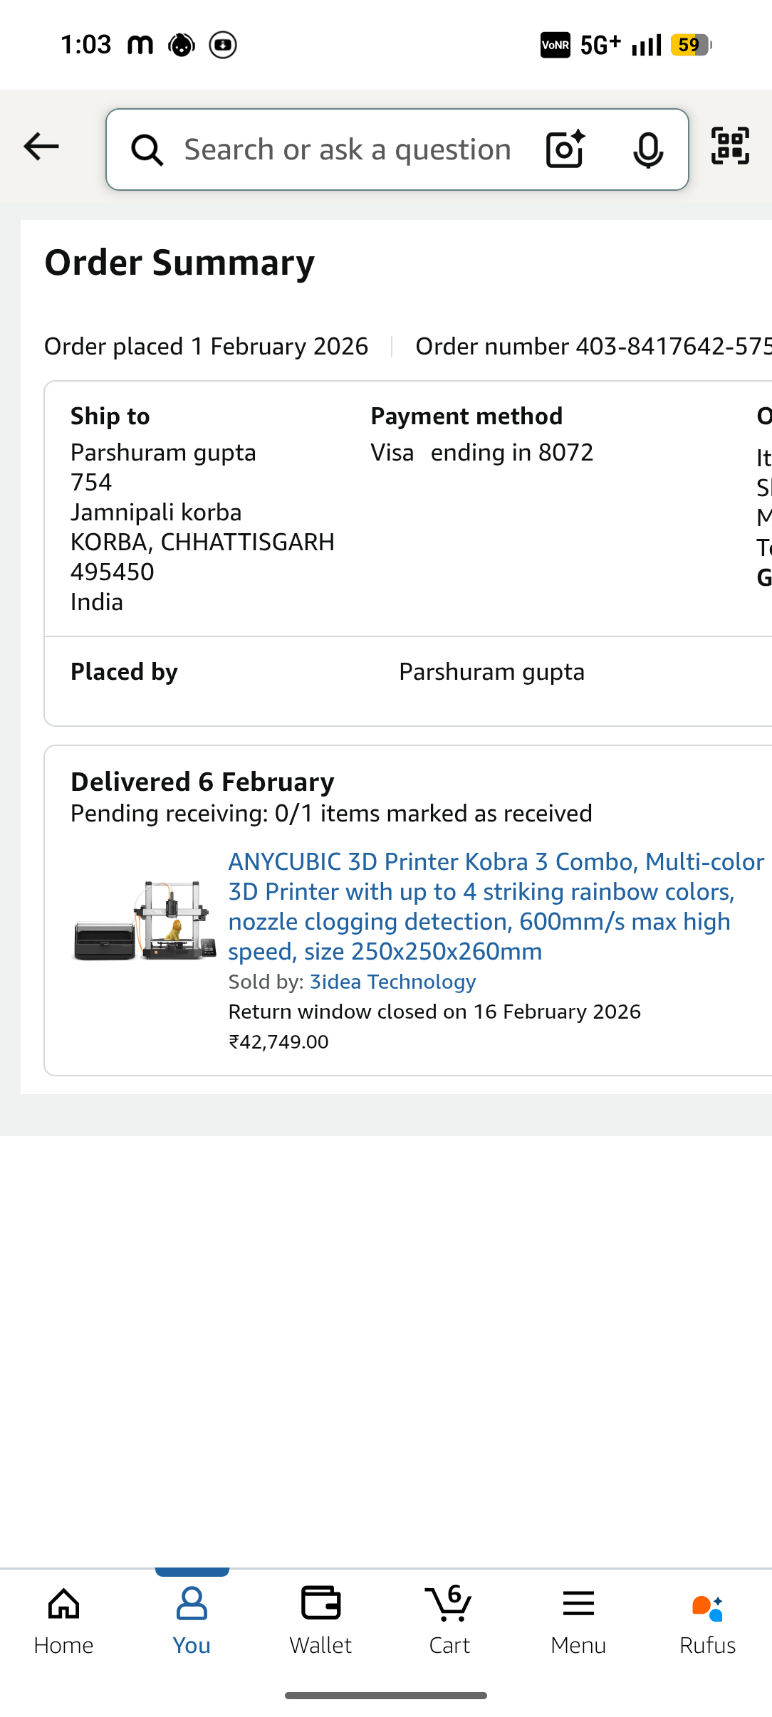772x1717 pixels.
Task: Open the Menu tab
Action: tap(578, 1620)
